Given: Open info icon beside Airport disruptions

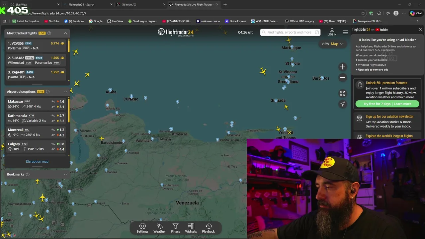Looking at the screenshot, I should click(48, 92).
